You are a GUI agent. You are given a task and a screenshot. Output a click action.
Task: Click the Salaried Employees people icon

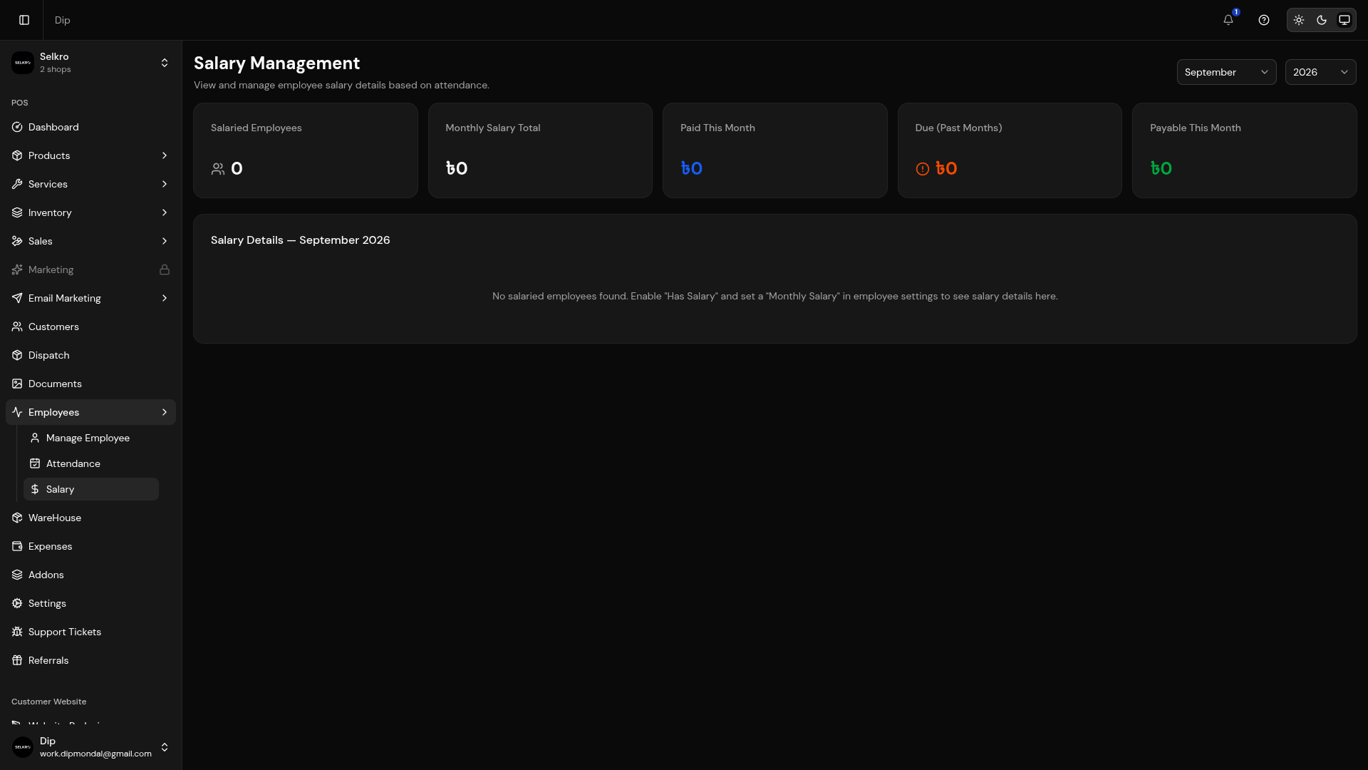(x=218, y=169)
